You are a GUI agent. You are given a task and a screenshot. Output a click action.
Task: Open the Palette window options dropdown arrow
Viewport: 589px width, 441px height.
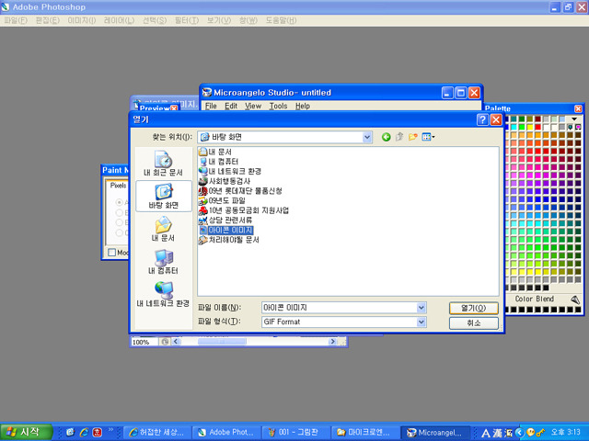click(574, 119)
